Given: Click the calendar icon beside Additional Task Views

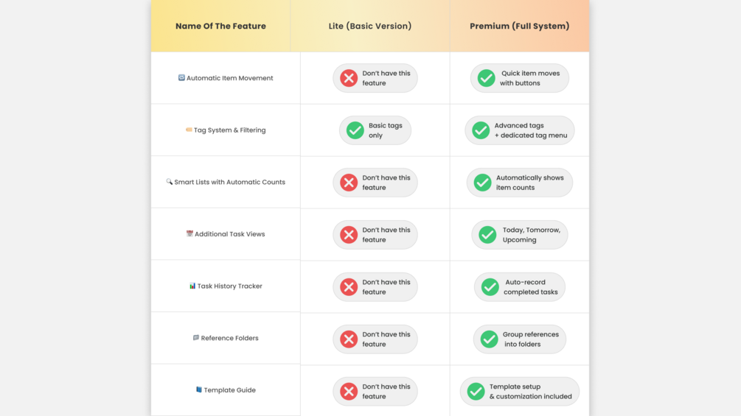Looking at the screenshot, I should 189,234.
